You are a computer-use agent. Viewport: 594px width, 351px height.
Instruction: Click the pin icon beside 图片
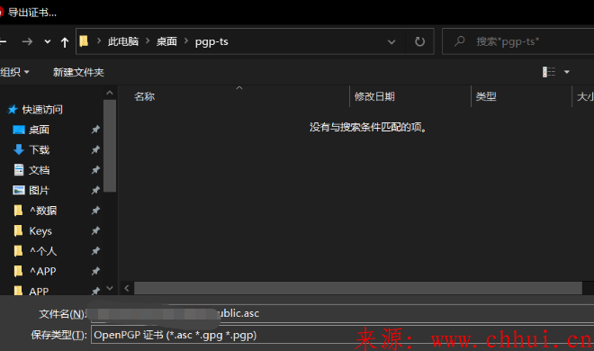(95, 190)
